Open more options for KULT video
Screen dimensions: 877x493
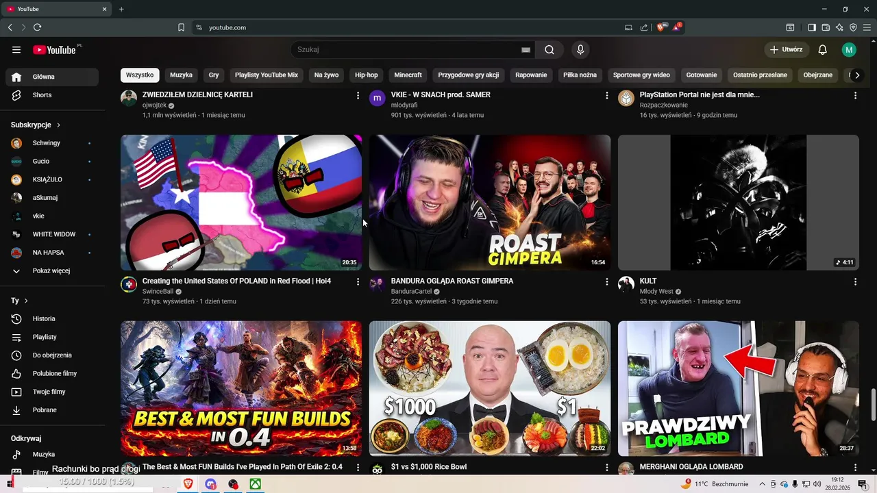pos(855,281)
